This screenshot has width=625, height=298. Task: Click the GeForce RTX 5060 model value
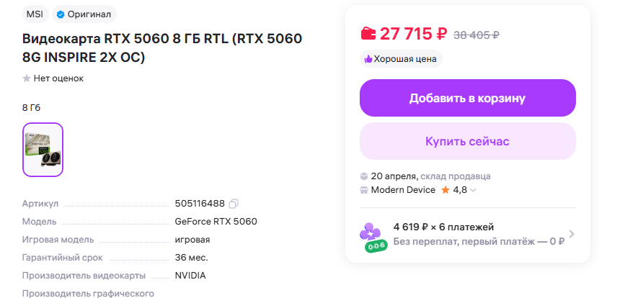(216, 222)
